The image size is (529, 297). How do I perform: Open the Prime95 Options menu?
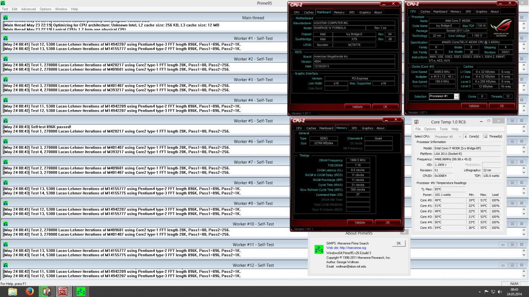pos(45,9)
